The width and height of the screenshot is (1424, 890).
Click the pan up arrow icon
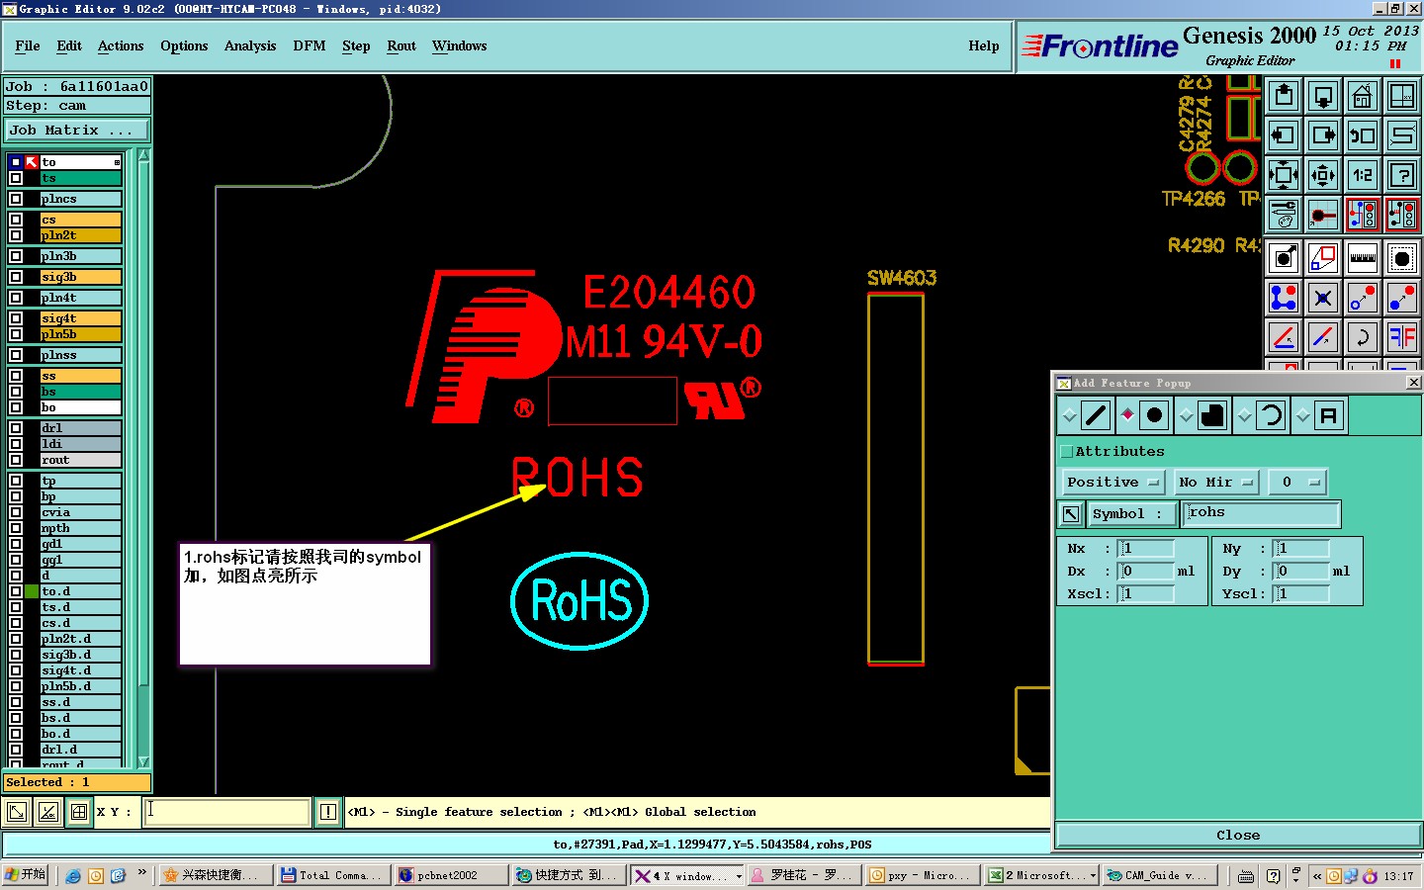1284,96
